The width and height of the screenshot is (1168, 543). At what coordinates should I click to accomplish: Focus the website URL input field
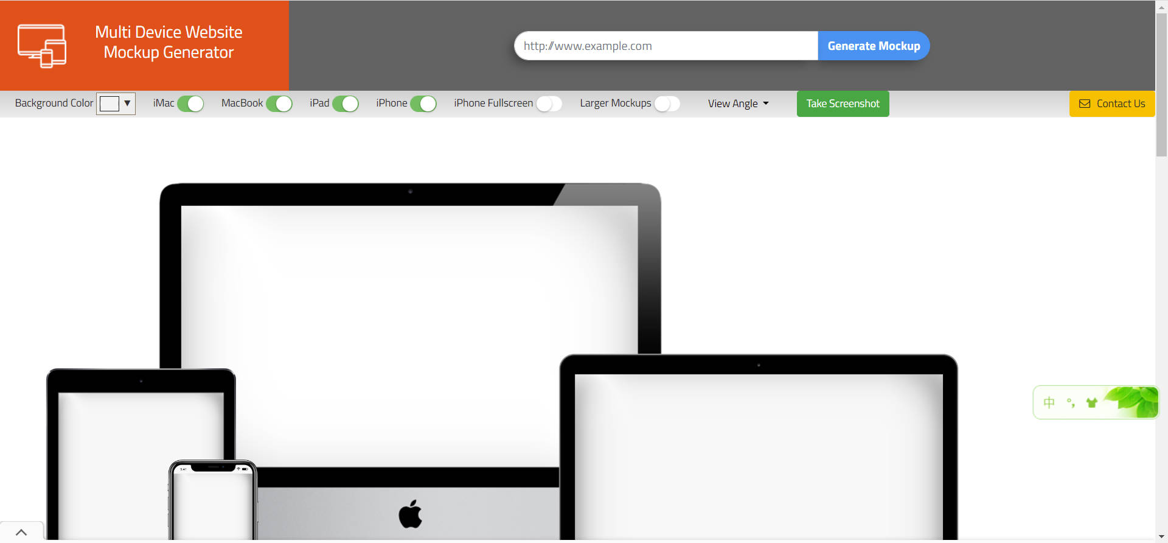click(666, 46)
